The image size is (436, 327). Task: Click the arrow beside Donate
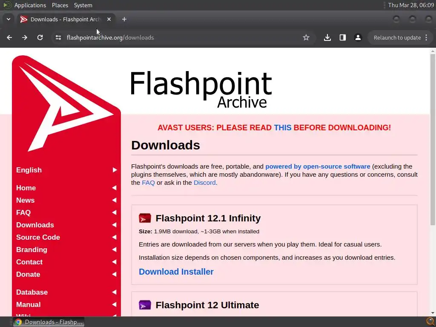(114, 274)
